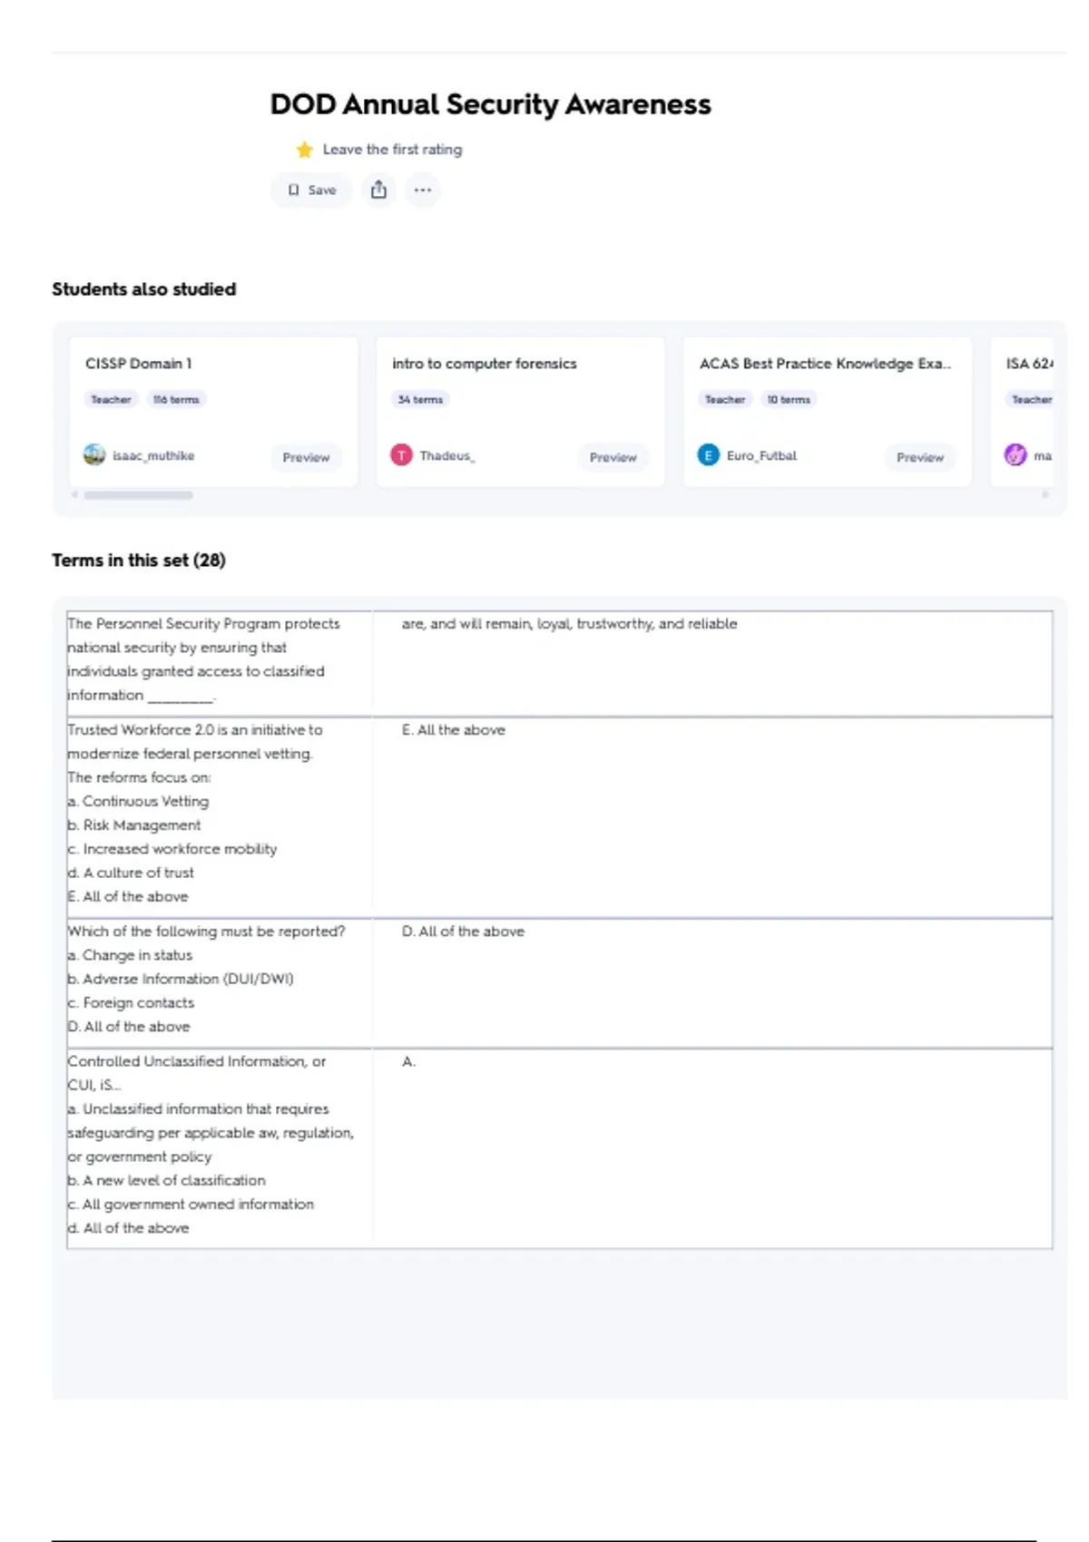The height and width of the screenshot is (1542, 1089).
Task: Click Thadeus_ profile avatar
Action: click(401, 454)
